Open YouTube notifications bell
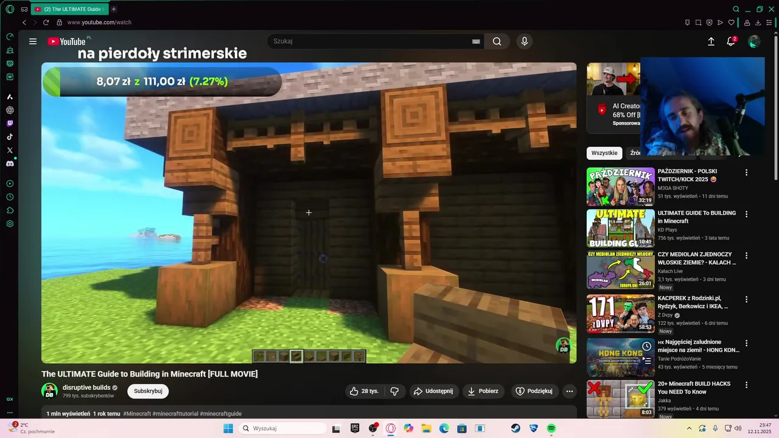Screen dimensions: 779x438 click(x=731, y=41)
